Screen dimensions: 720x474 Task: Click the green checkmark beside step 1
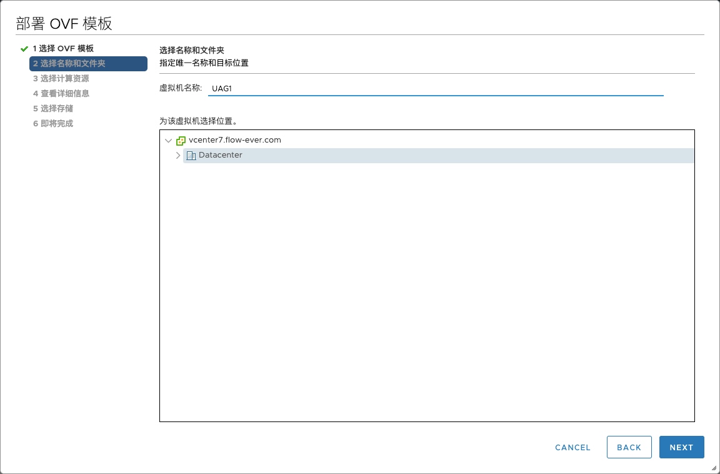(x=24, y=49)
